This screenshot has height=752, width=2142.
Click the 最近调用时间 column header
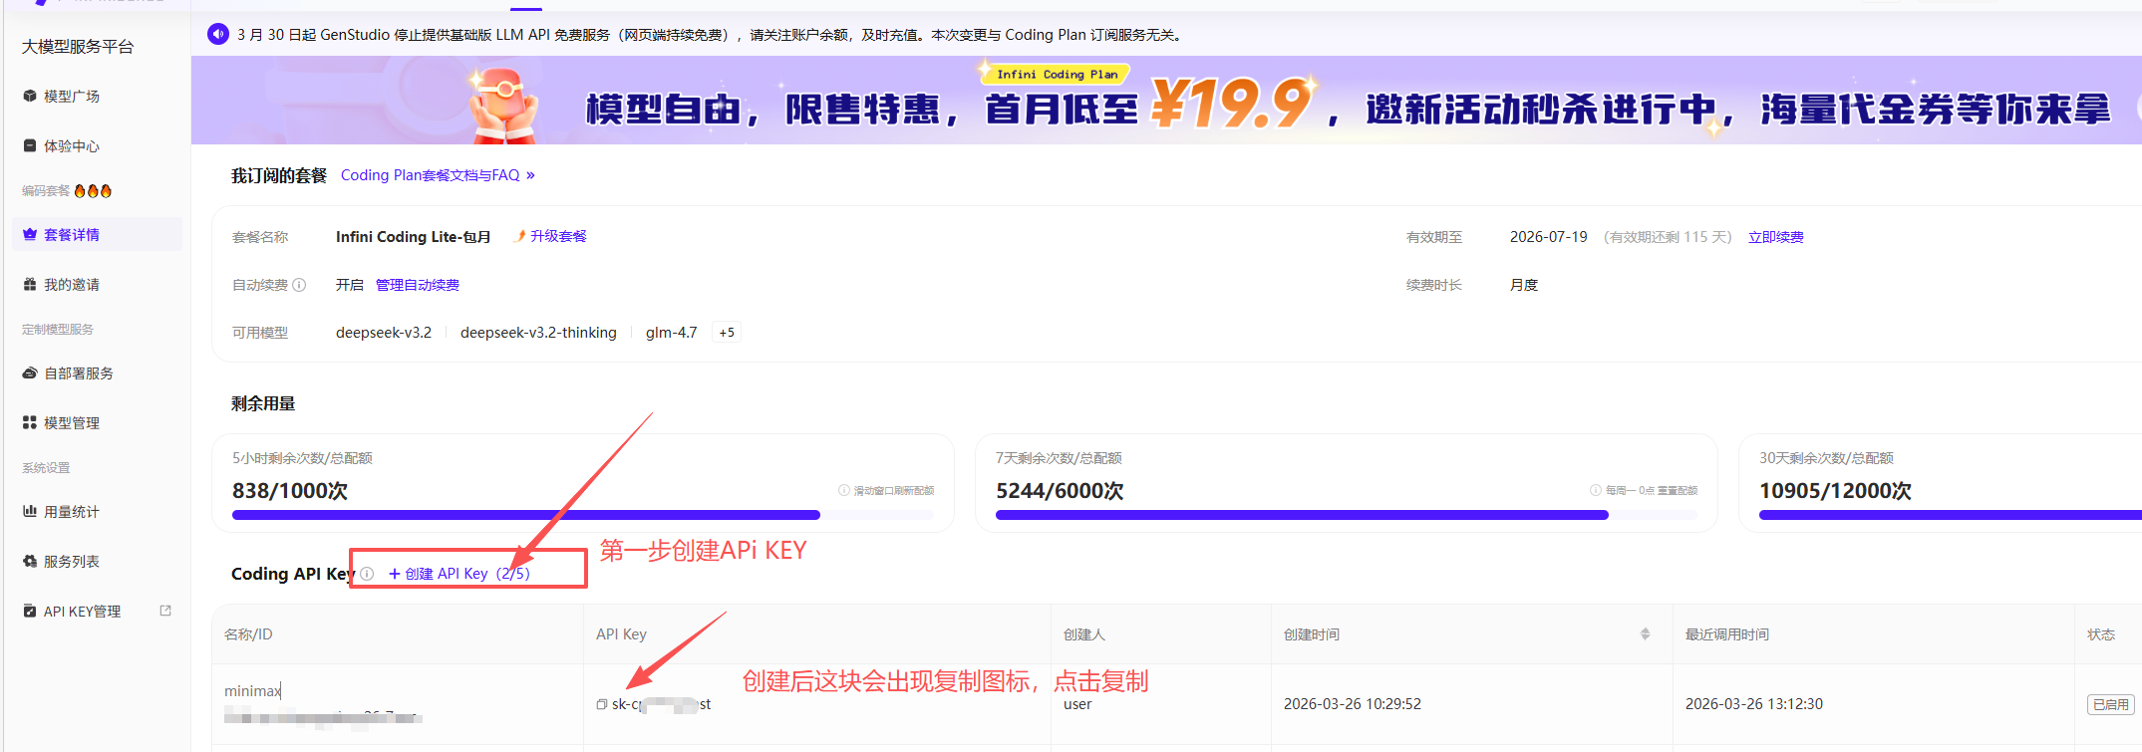[x=1727, y=634]
